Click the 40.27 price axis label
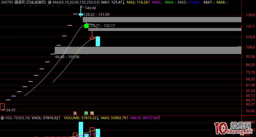 click(x=250, y=104)
